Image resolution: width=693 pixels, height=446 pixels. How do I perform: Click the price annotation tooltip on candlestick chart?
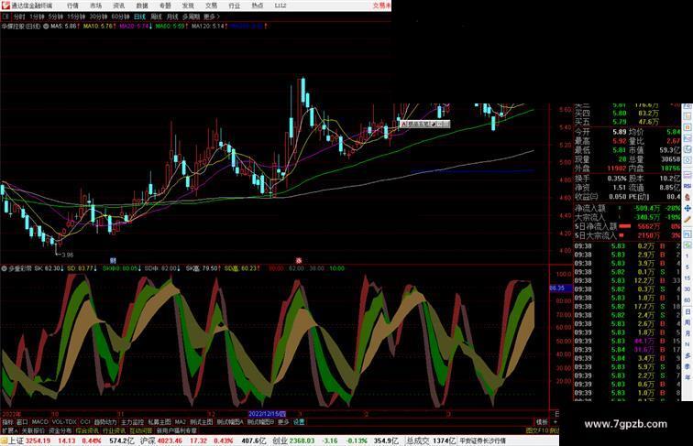click(x=424, y=124)
